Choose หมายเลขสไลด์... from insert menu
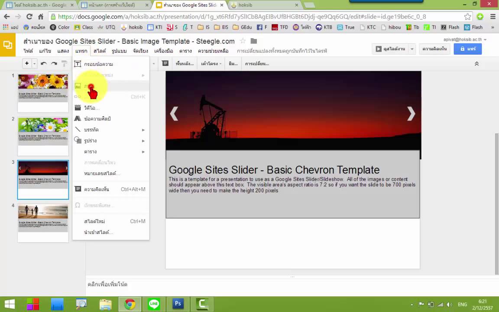Image resolution: width=499 pixels, height=312 pixels. tap(110, 173)
